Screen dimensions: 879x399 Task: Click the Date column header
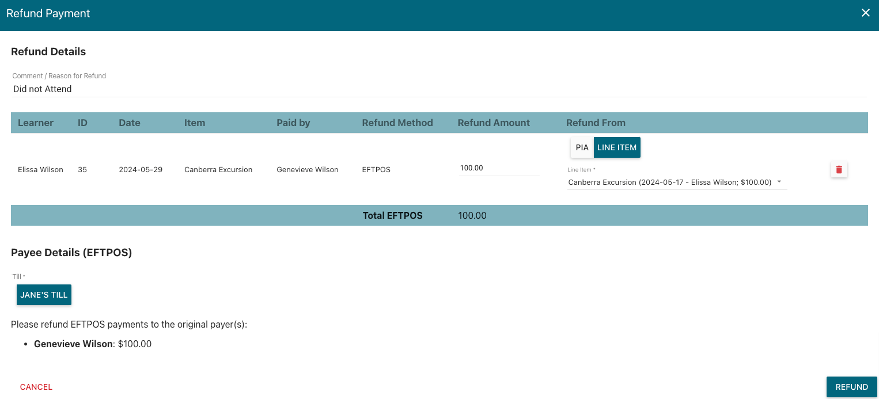129,123
